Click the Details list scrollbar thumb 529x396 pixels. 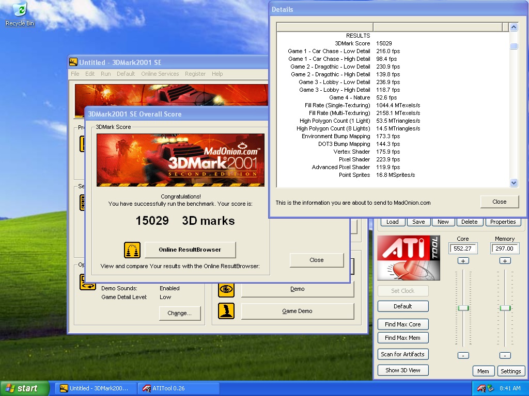point(514,46)
